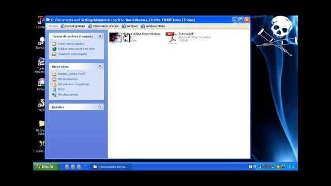Maximize the Tema (Theme) explorer window
This screenshot has height=186, width=331.
tap(241, 20)
